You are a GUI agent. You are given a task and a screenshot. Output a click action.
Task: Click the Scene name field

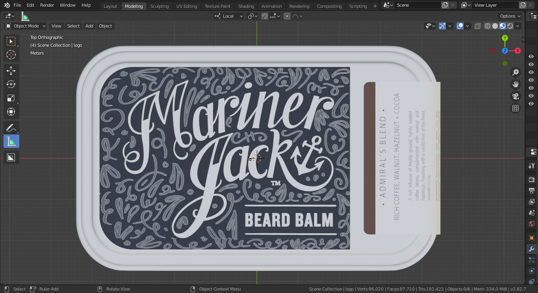[x=417, y=5]
